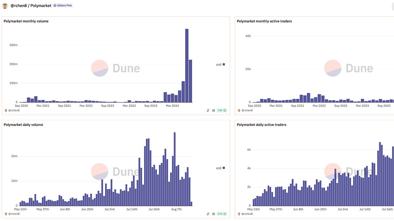Click the 14h freshness badge on monthly volume

click(222, 111)
